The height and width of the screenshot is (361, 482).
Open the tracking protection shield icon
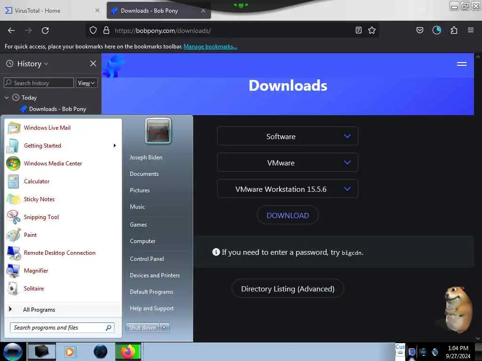[x=93, y=31]
